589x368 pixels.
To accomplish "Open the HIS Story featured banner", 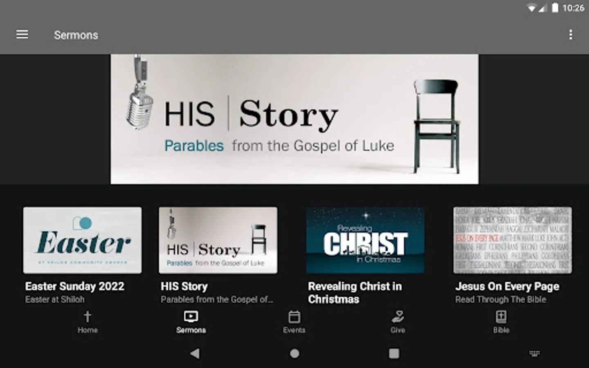I will pos(294,119).
